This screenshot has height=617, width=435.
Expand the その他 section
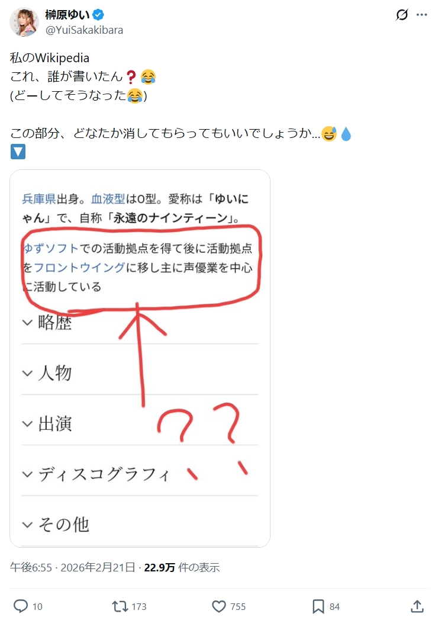(x=140, y=525)
